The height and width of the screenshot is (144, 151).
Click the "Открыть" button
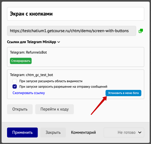(x=20, y=109)
